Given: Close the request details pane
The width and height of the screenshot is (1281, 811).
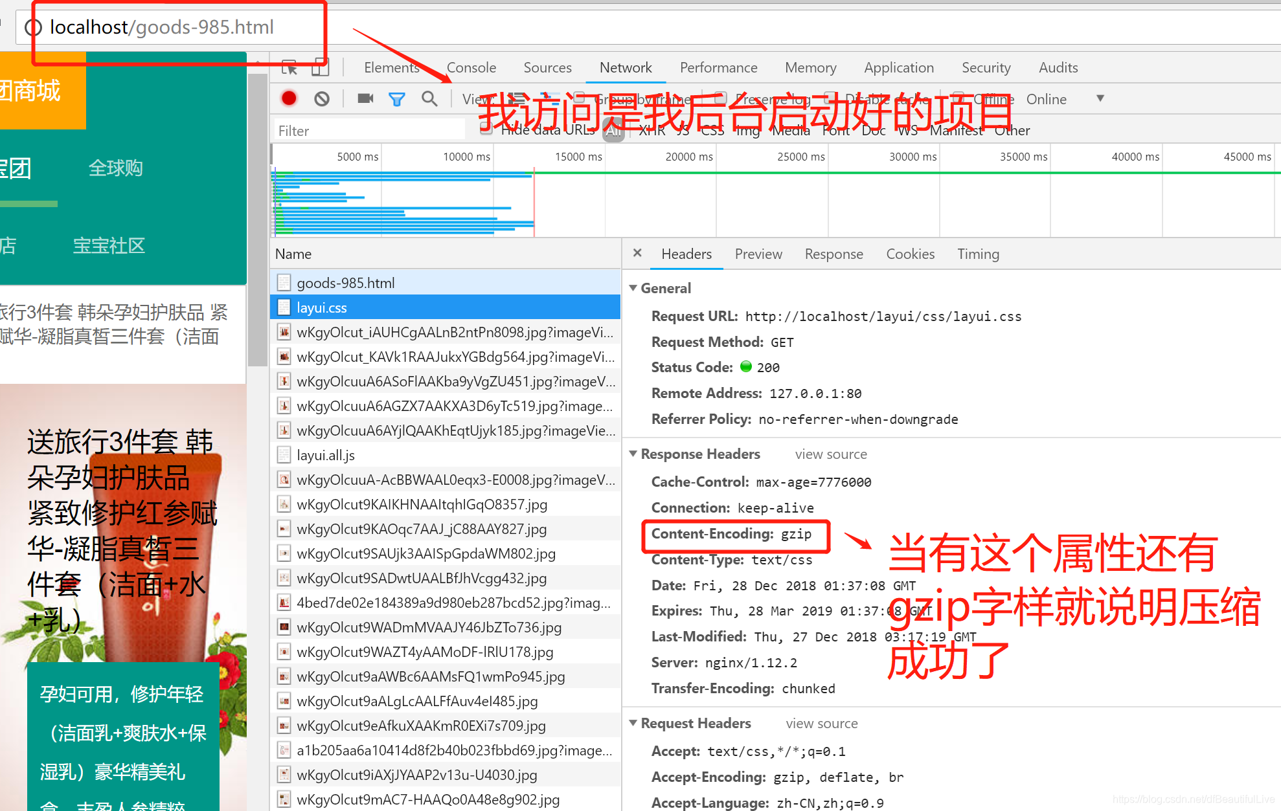Looking at the screenshot, I should tap(637, 253).
